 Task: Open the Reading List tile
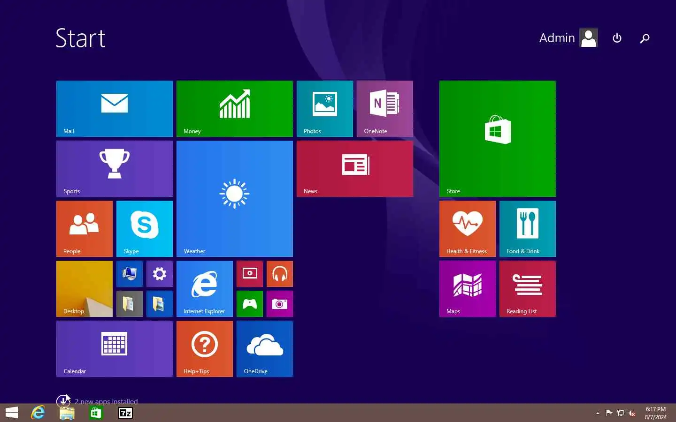pos(528,289)
